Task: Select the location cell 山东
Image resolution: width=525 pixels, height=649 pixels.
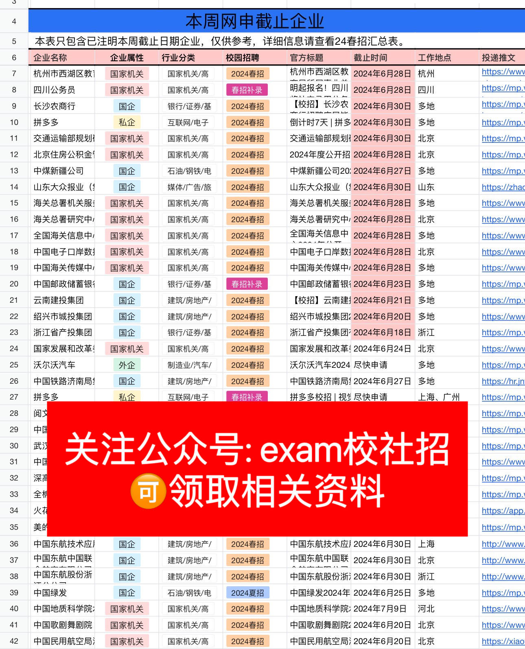Action: click(446, 187)
